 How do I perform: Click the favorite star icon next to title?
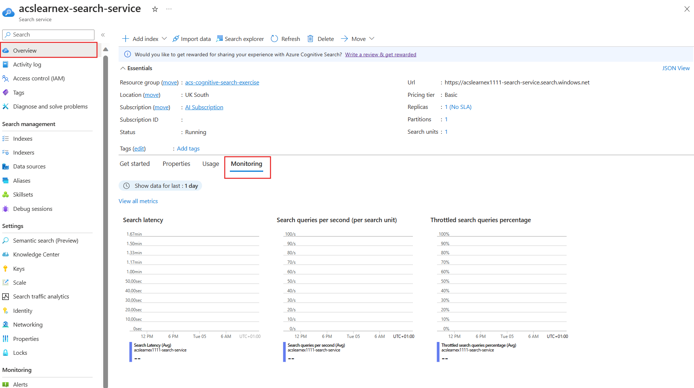(x=155, y=9)
